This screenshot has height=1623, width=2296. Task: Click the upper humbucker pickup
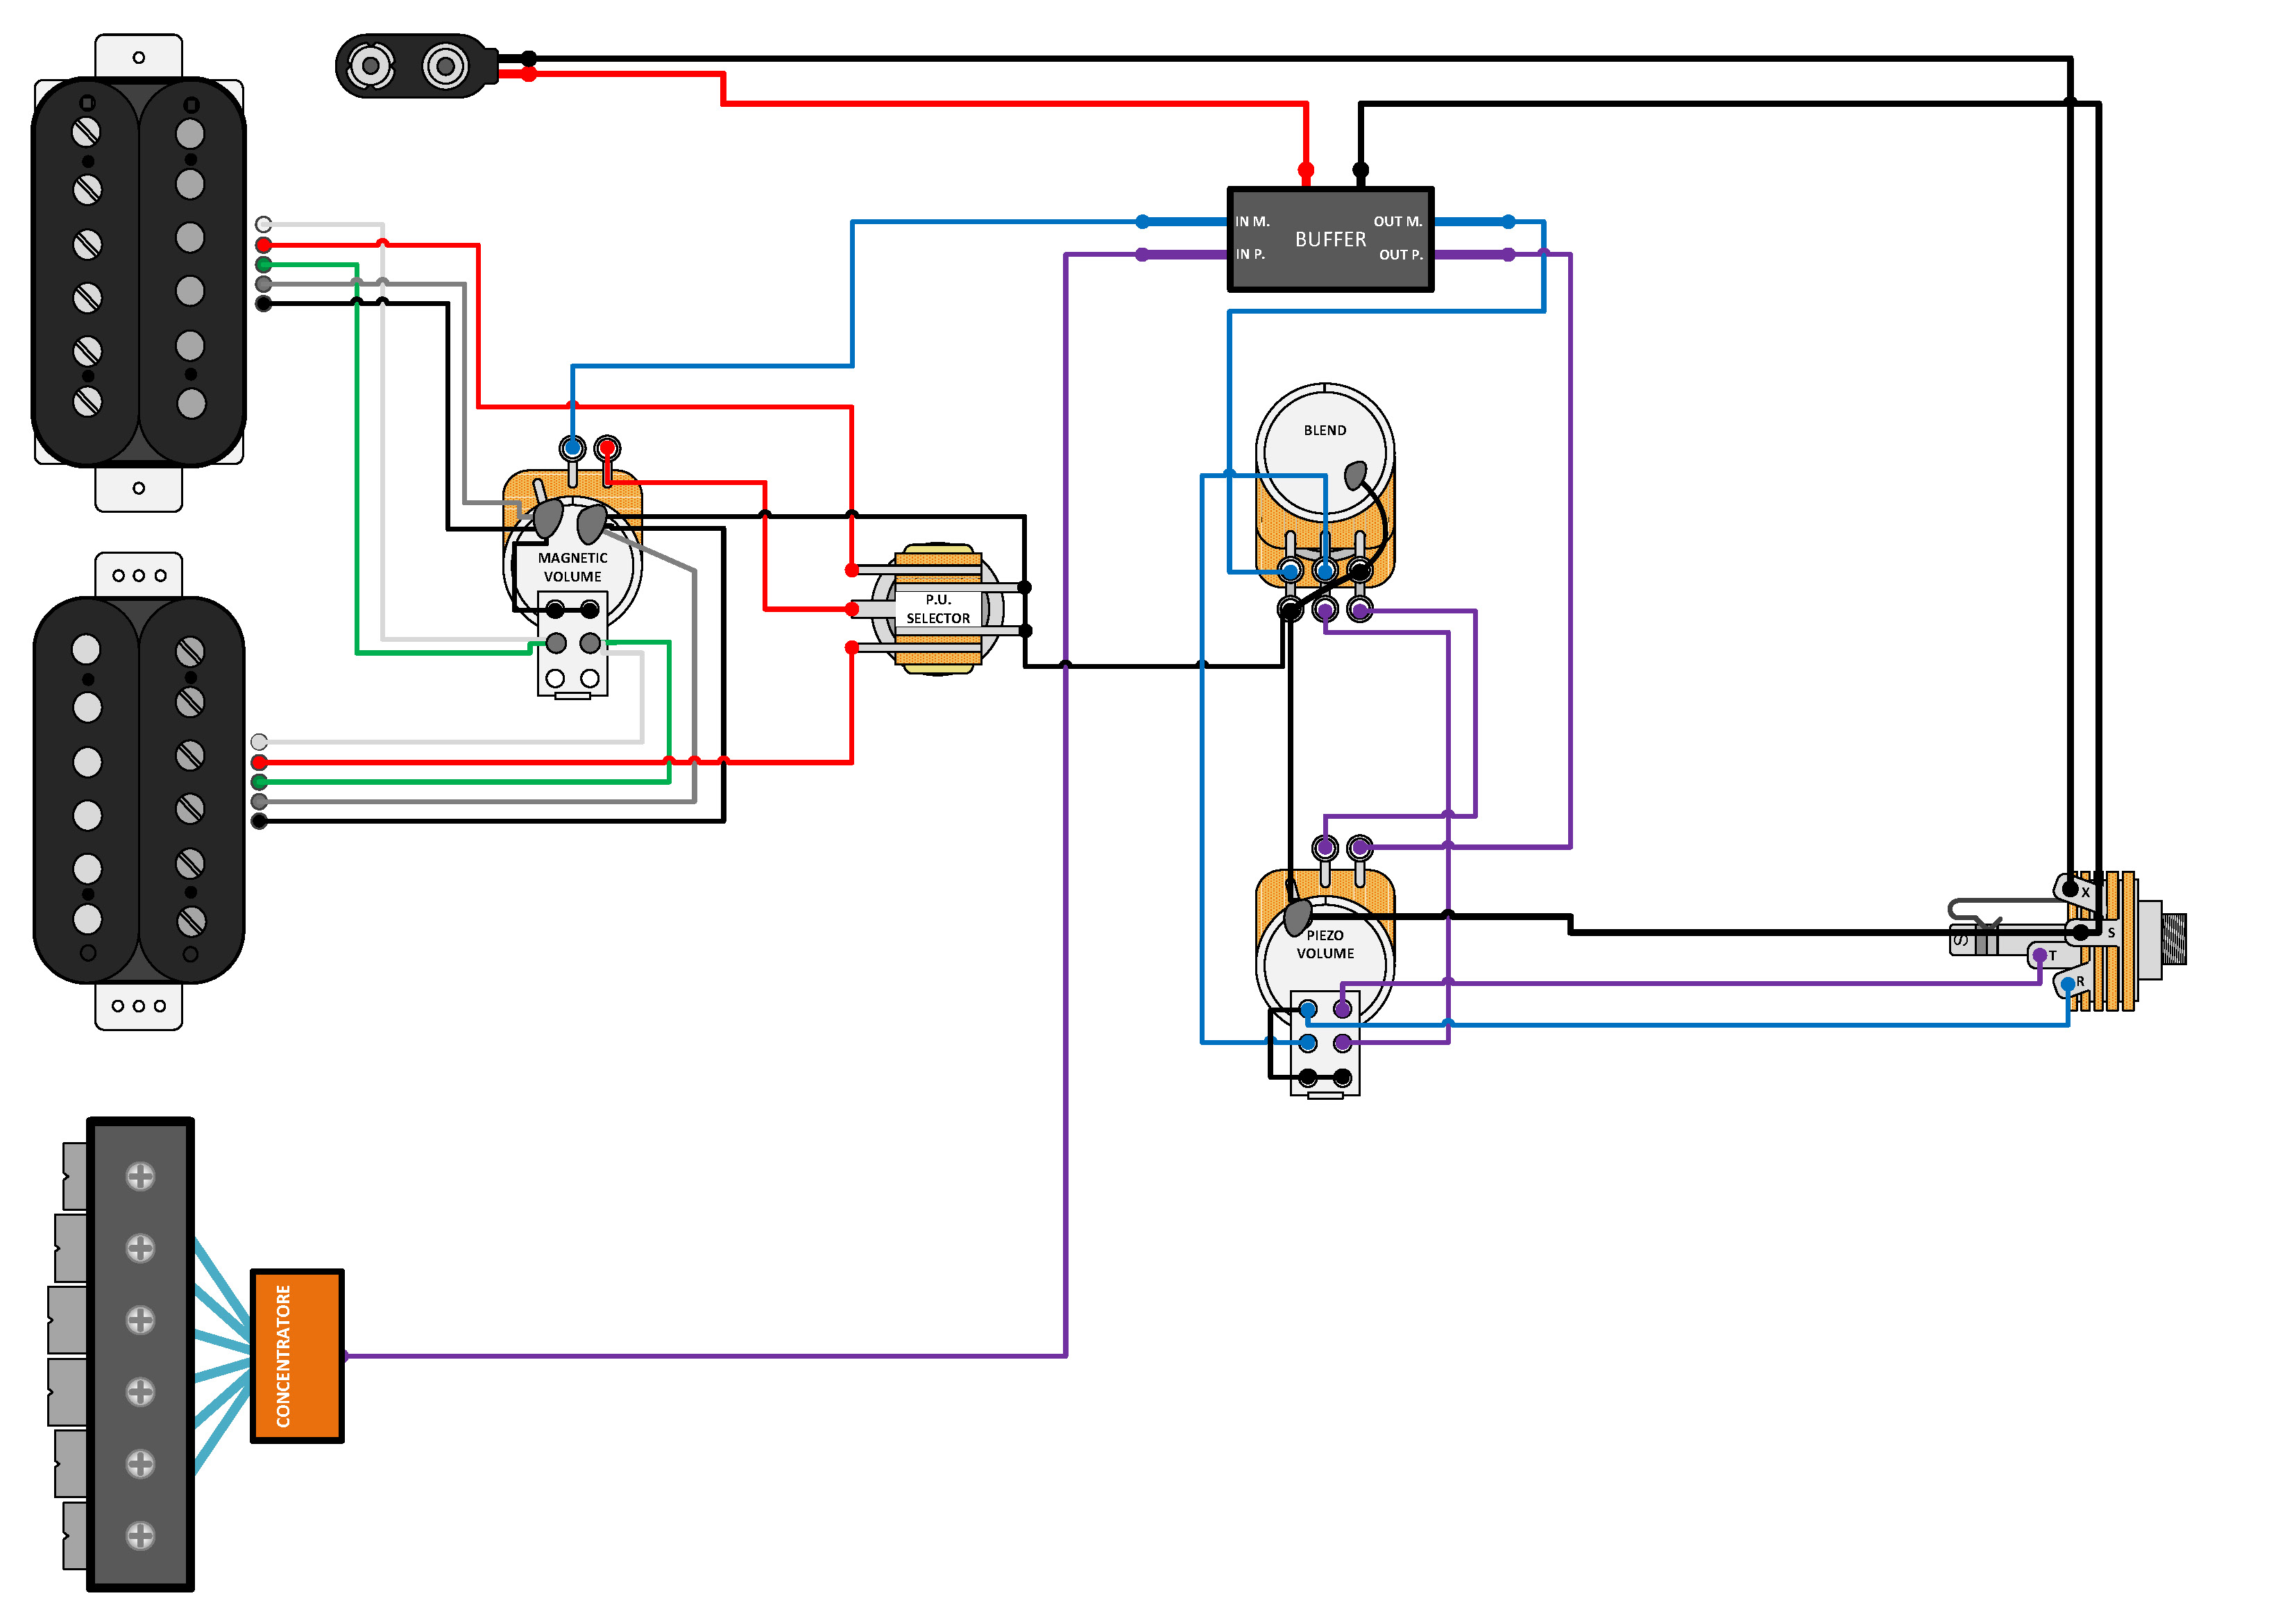pos(139,272)
